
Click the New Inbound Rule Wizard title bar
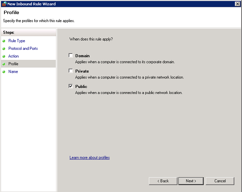pos(121,4)
